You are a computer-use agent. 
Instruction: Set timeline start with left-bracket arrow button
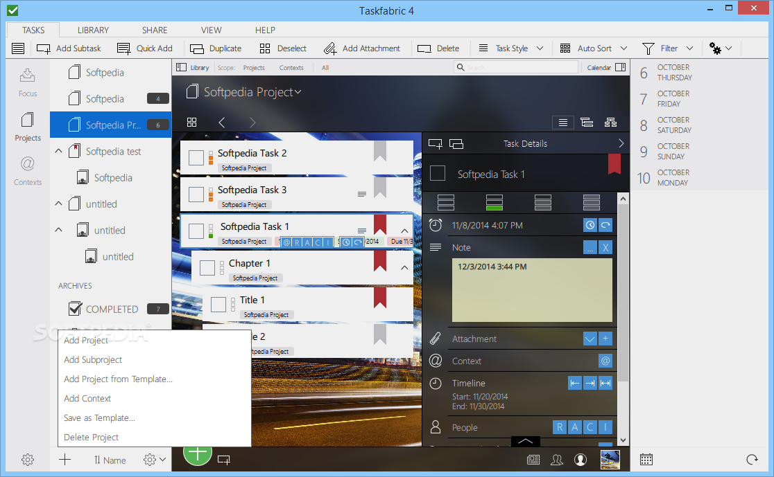574,383
